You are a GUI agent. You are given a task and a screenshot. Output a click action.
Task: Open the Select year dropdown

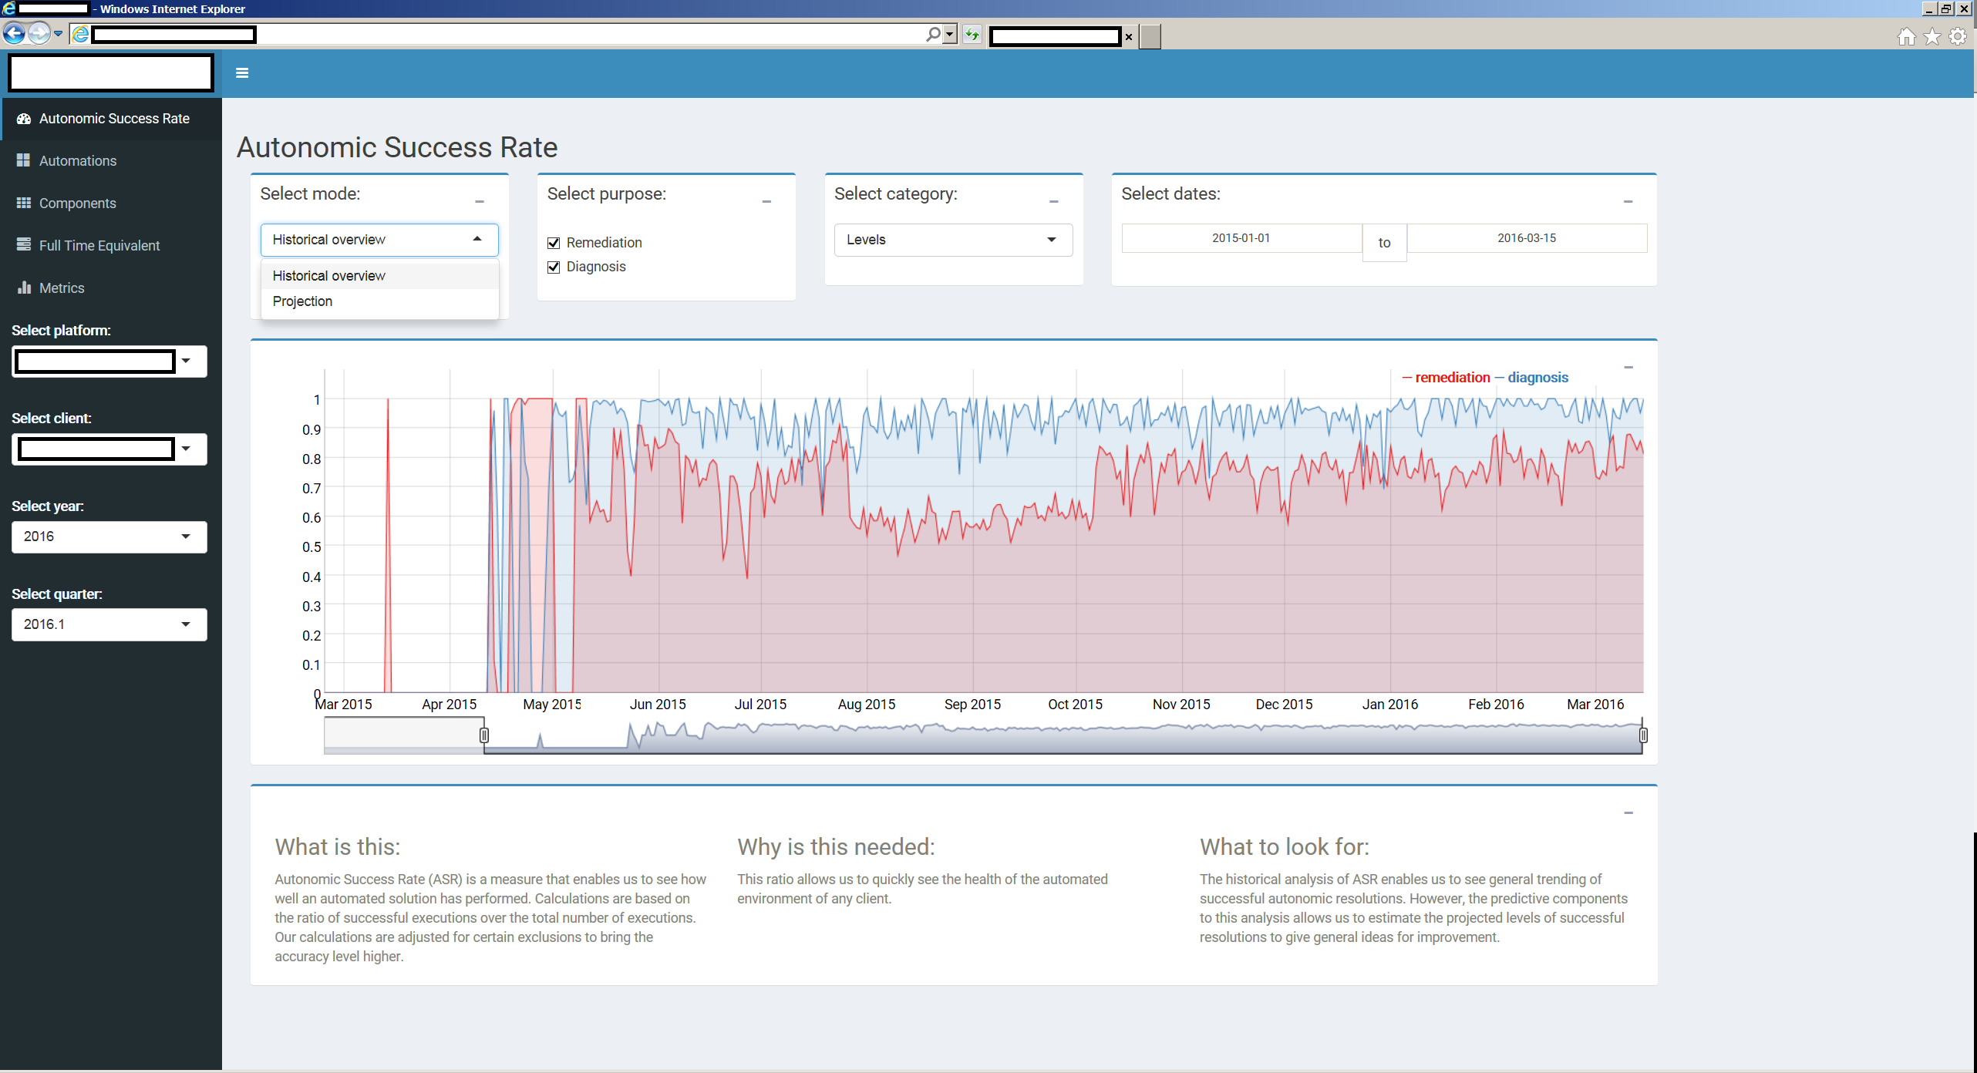(109, 536)
